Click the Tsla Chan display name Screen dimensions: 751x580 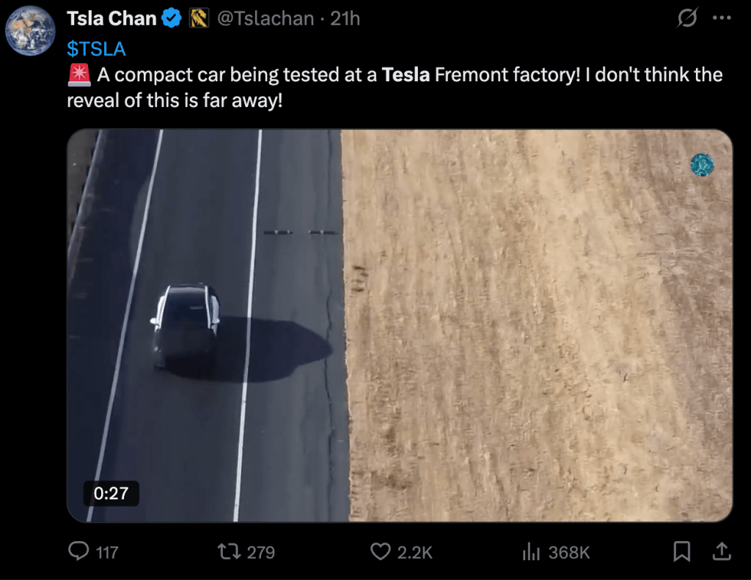click(x=111, y=18)
